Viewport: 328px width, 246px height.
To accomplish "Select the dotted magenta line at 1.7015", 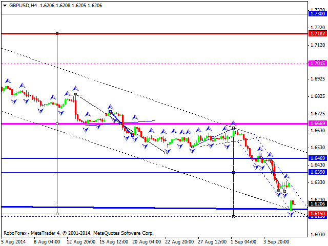I will (154, 64).
